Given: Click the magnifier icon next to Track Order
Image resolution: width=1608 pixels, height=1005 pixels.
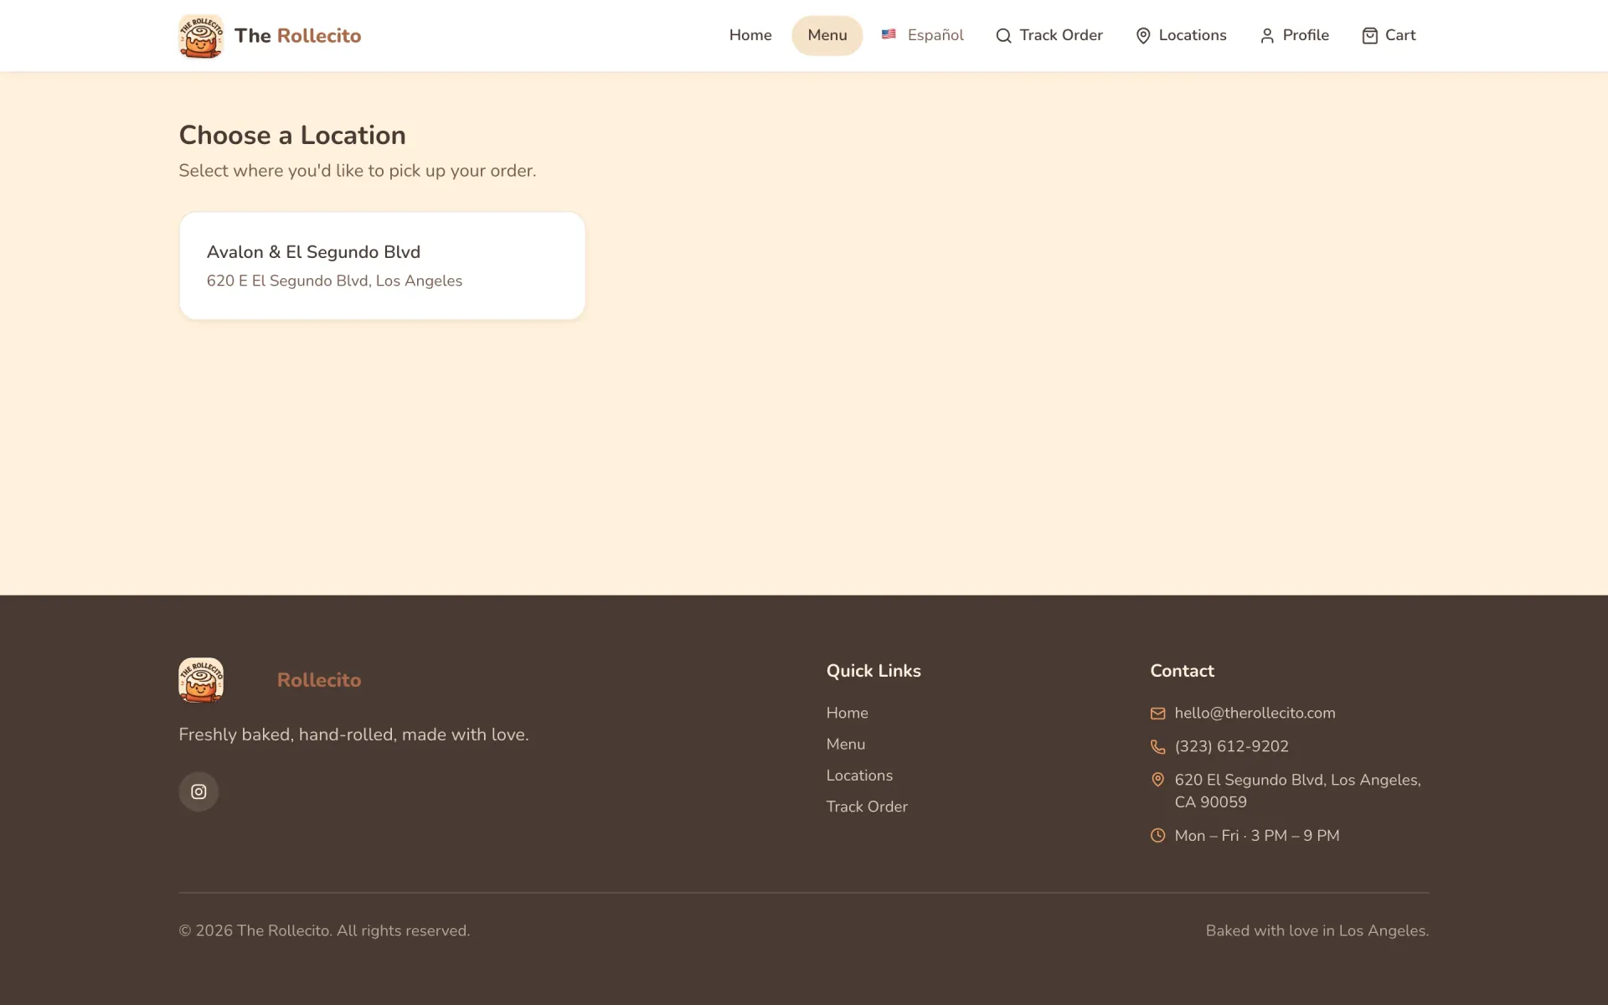Looking at the screenshot, I should (1003, 36).
